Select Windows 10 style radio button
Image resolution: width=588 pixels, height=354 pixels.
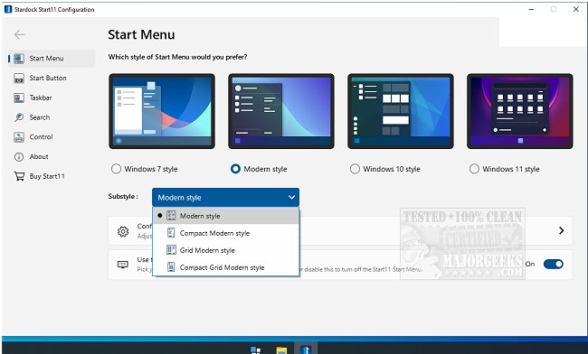point(355,169)
